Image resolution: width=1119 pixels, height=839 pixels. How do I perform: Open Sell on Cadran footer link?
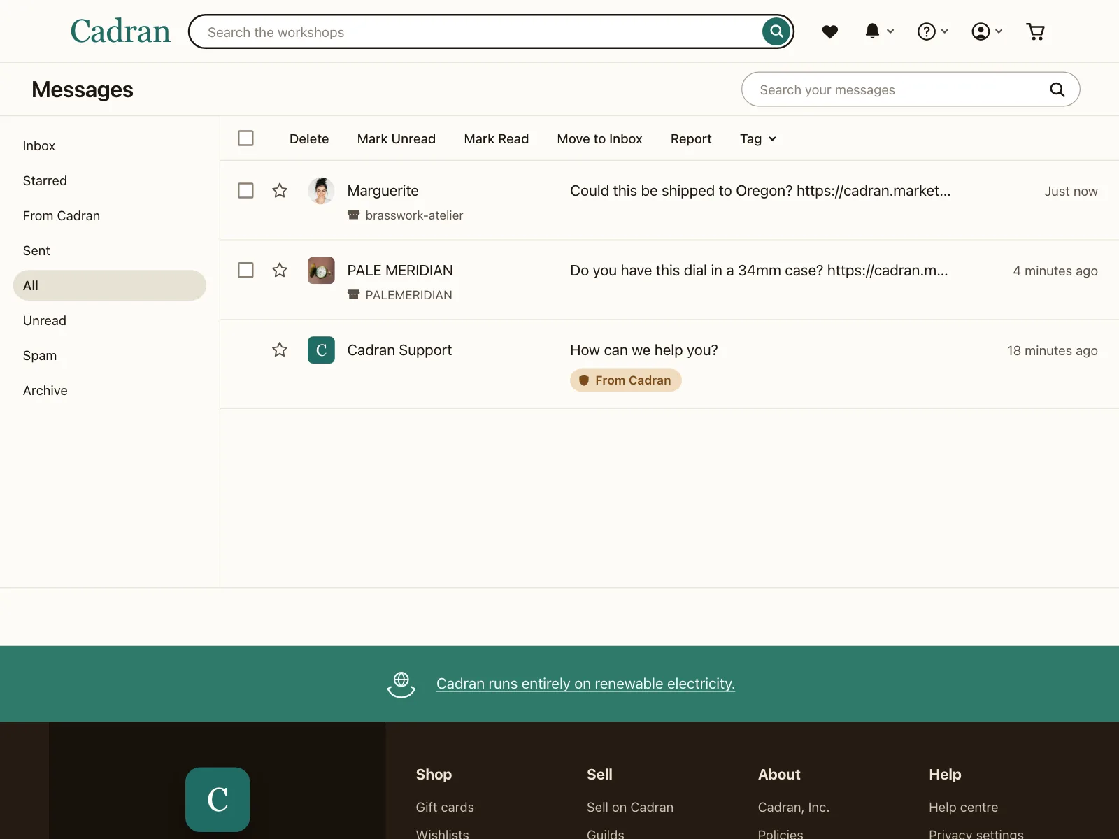point(630,808)
